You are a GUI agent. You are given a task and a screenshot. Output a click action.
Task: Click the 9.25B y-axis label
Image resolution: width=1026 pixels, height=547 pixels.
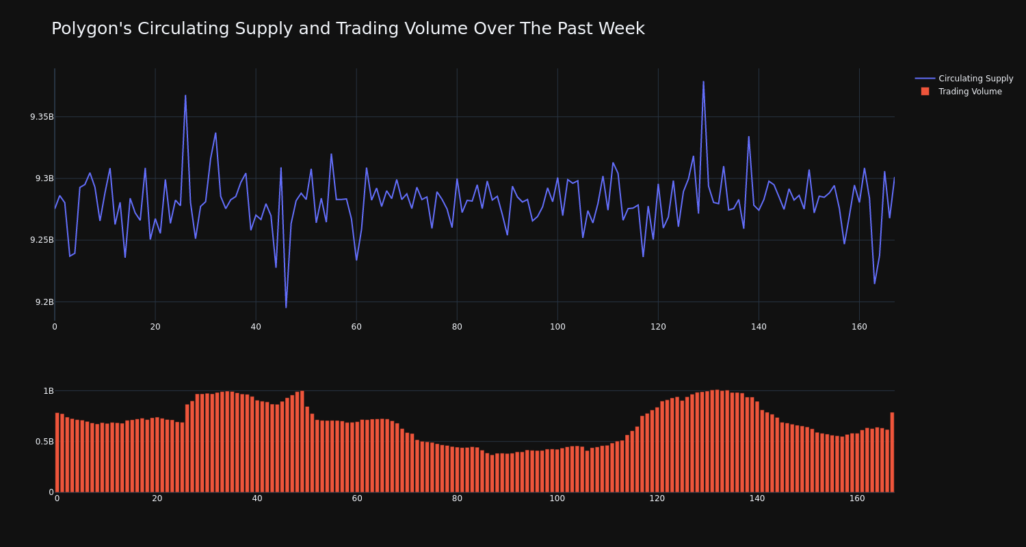(x=42, y=240)
